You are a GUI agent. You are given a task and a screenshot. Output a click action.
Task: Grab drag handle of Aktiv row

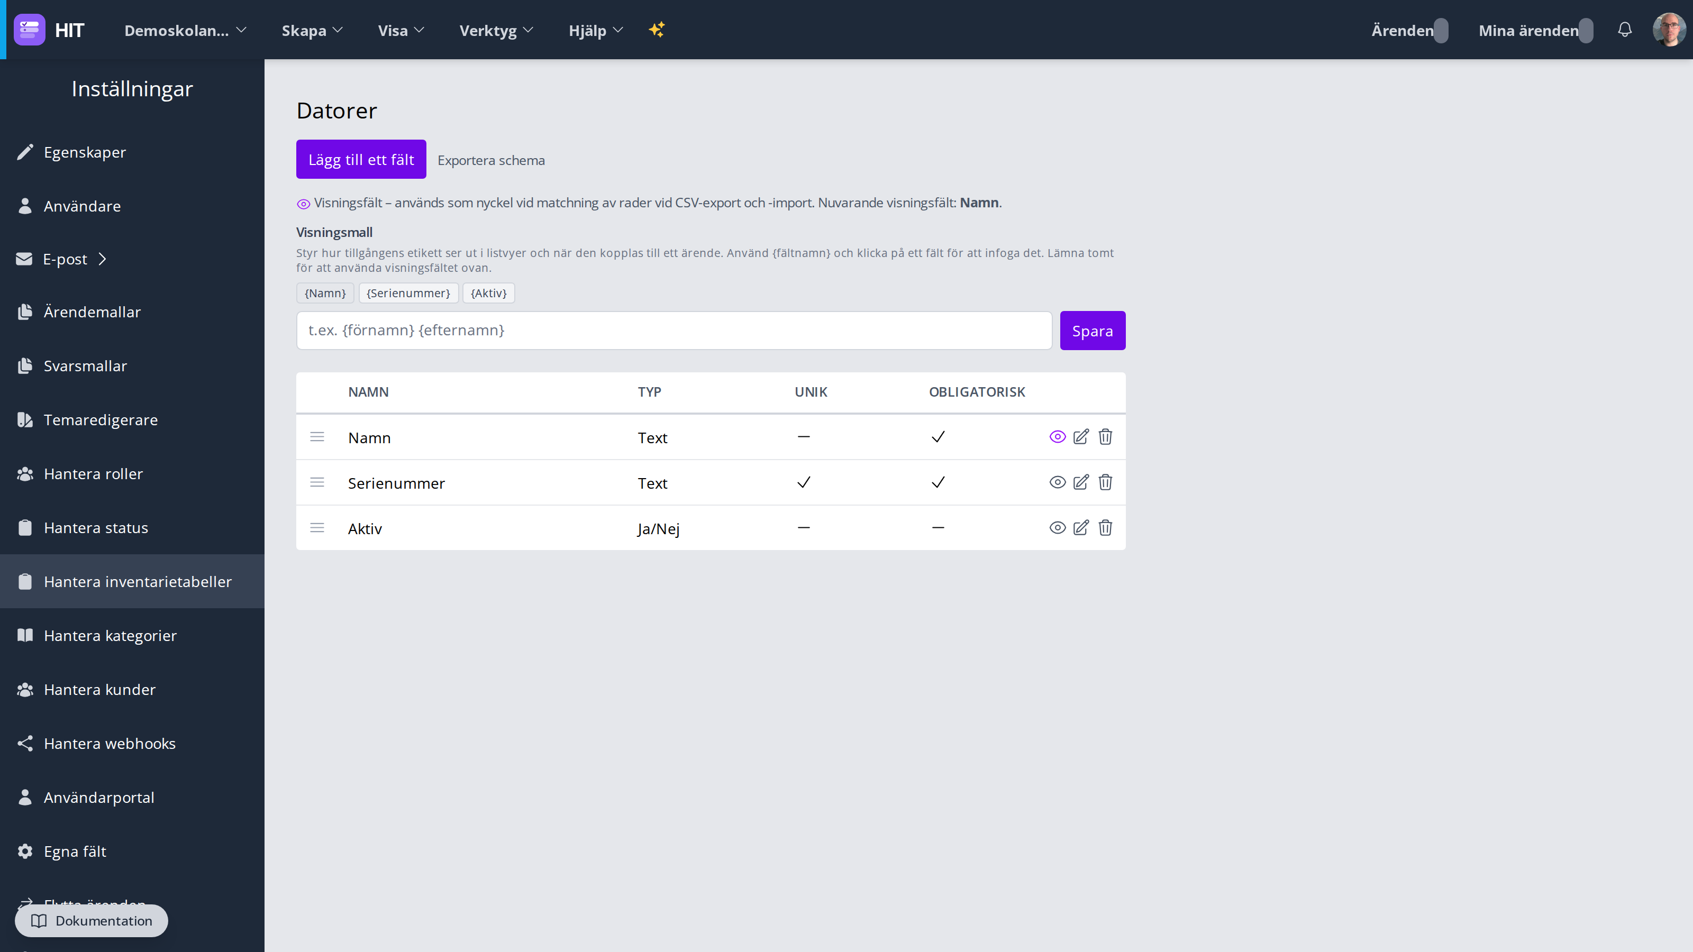(x=317, y=528)
